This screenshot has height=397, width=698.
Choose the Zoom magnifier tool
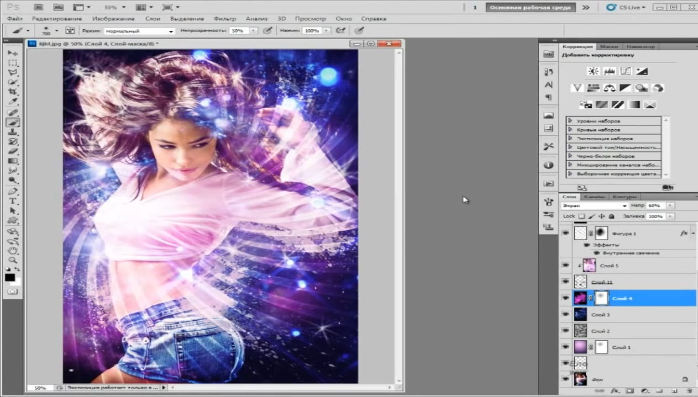pyautogui.click(x=12, y=260)
